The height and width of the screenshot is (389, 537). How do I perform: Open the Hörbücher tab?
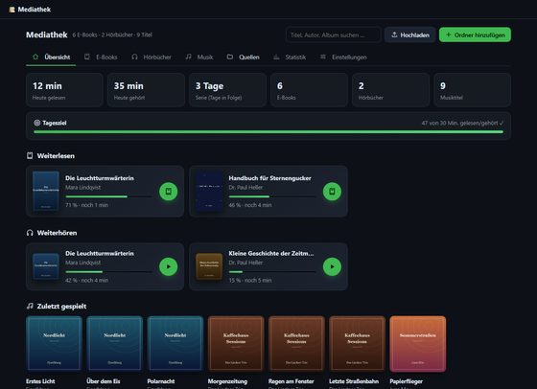(152, 57)
